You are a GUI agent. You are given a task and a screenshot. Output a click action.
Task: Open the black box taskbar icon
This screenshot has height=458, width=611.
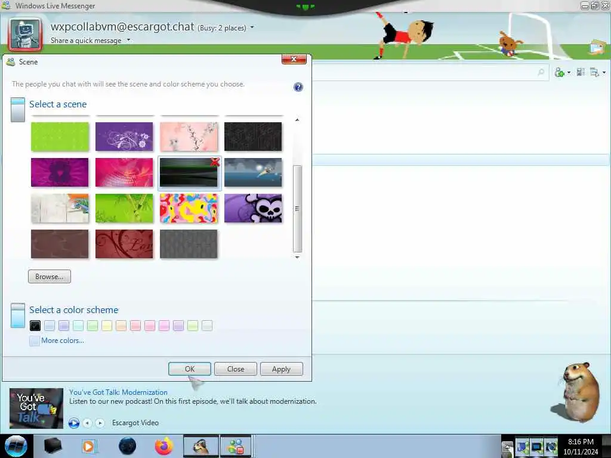[53, 446]
